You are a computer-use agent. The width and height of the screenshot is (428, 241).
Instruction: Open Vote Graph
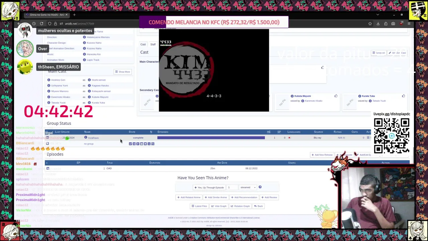click(x=219, y=206)
